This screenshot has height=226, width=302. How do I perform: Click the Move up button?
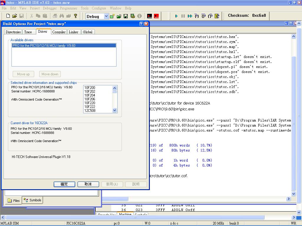(x=24, y=74)
